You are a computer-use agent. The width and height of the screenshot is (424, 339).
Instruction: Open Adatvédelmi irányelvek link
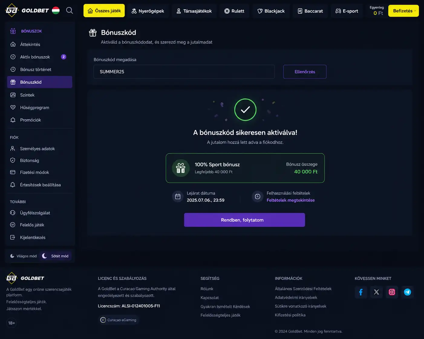[296, 298]
